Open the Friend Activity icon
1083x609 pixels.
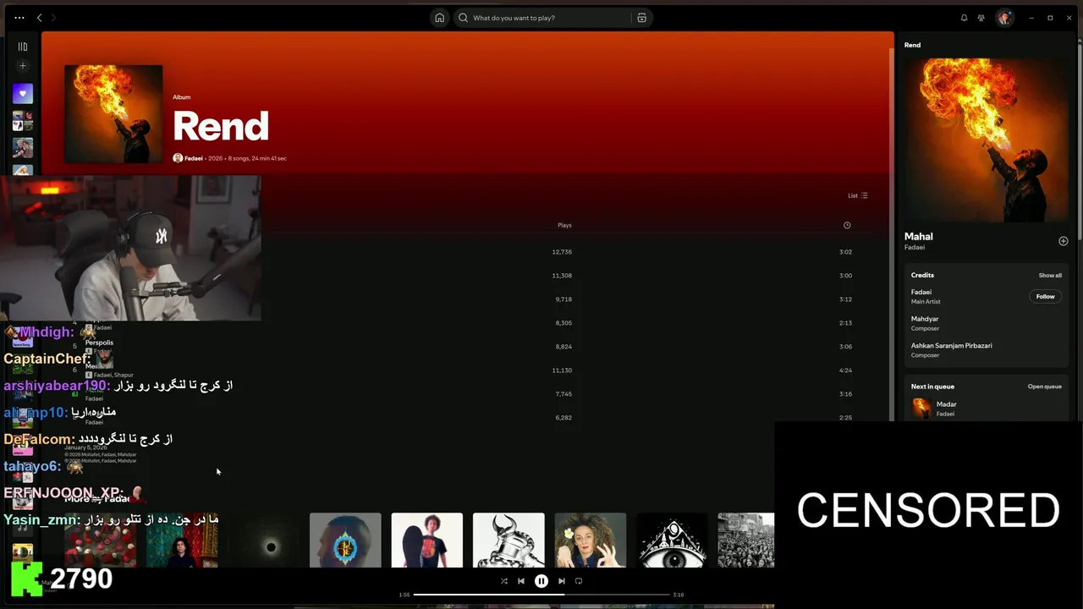[x=981, y=18]
